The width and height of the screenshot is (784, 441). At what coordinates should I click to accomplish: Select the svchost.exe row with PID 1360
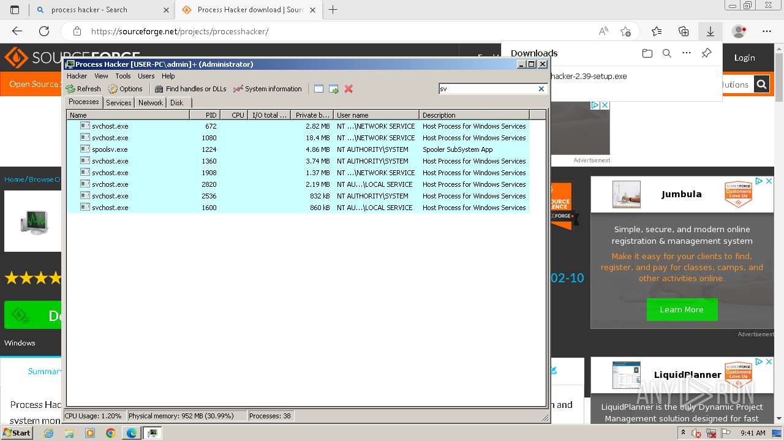tap(298, 161)
